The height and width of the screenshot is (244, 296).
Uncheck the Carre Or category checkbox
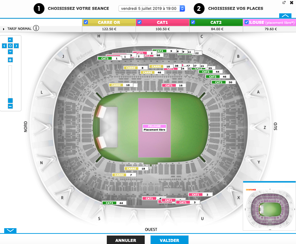point(86,22)
